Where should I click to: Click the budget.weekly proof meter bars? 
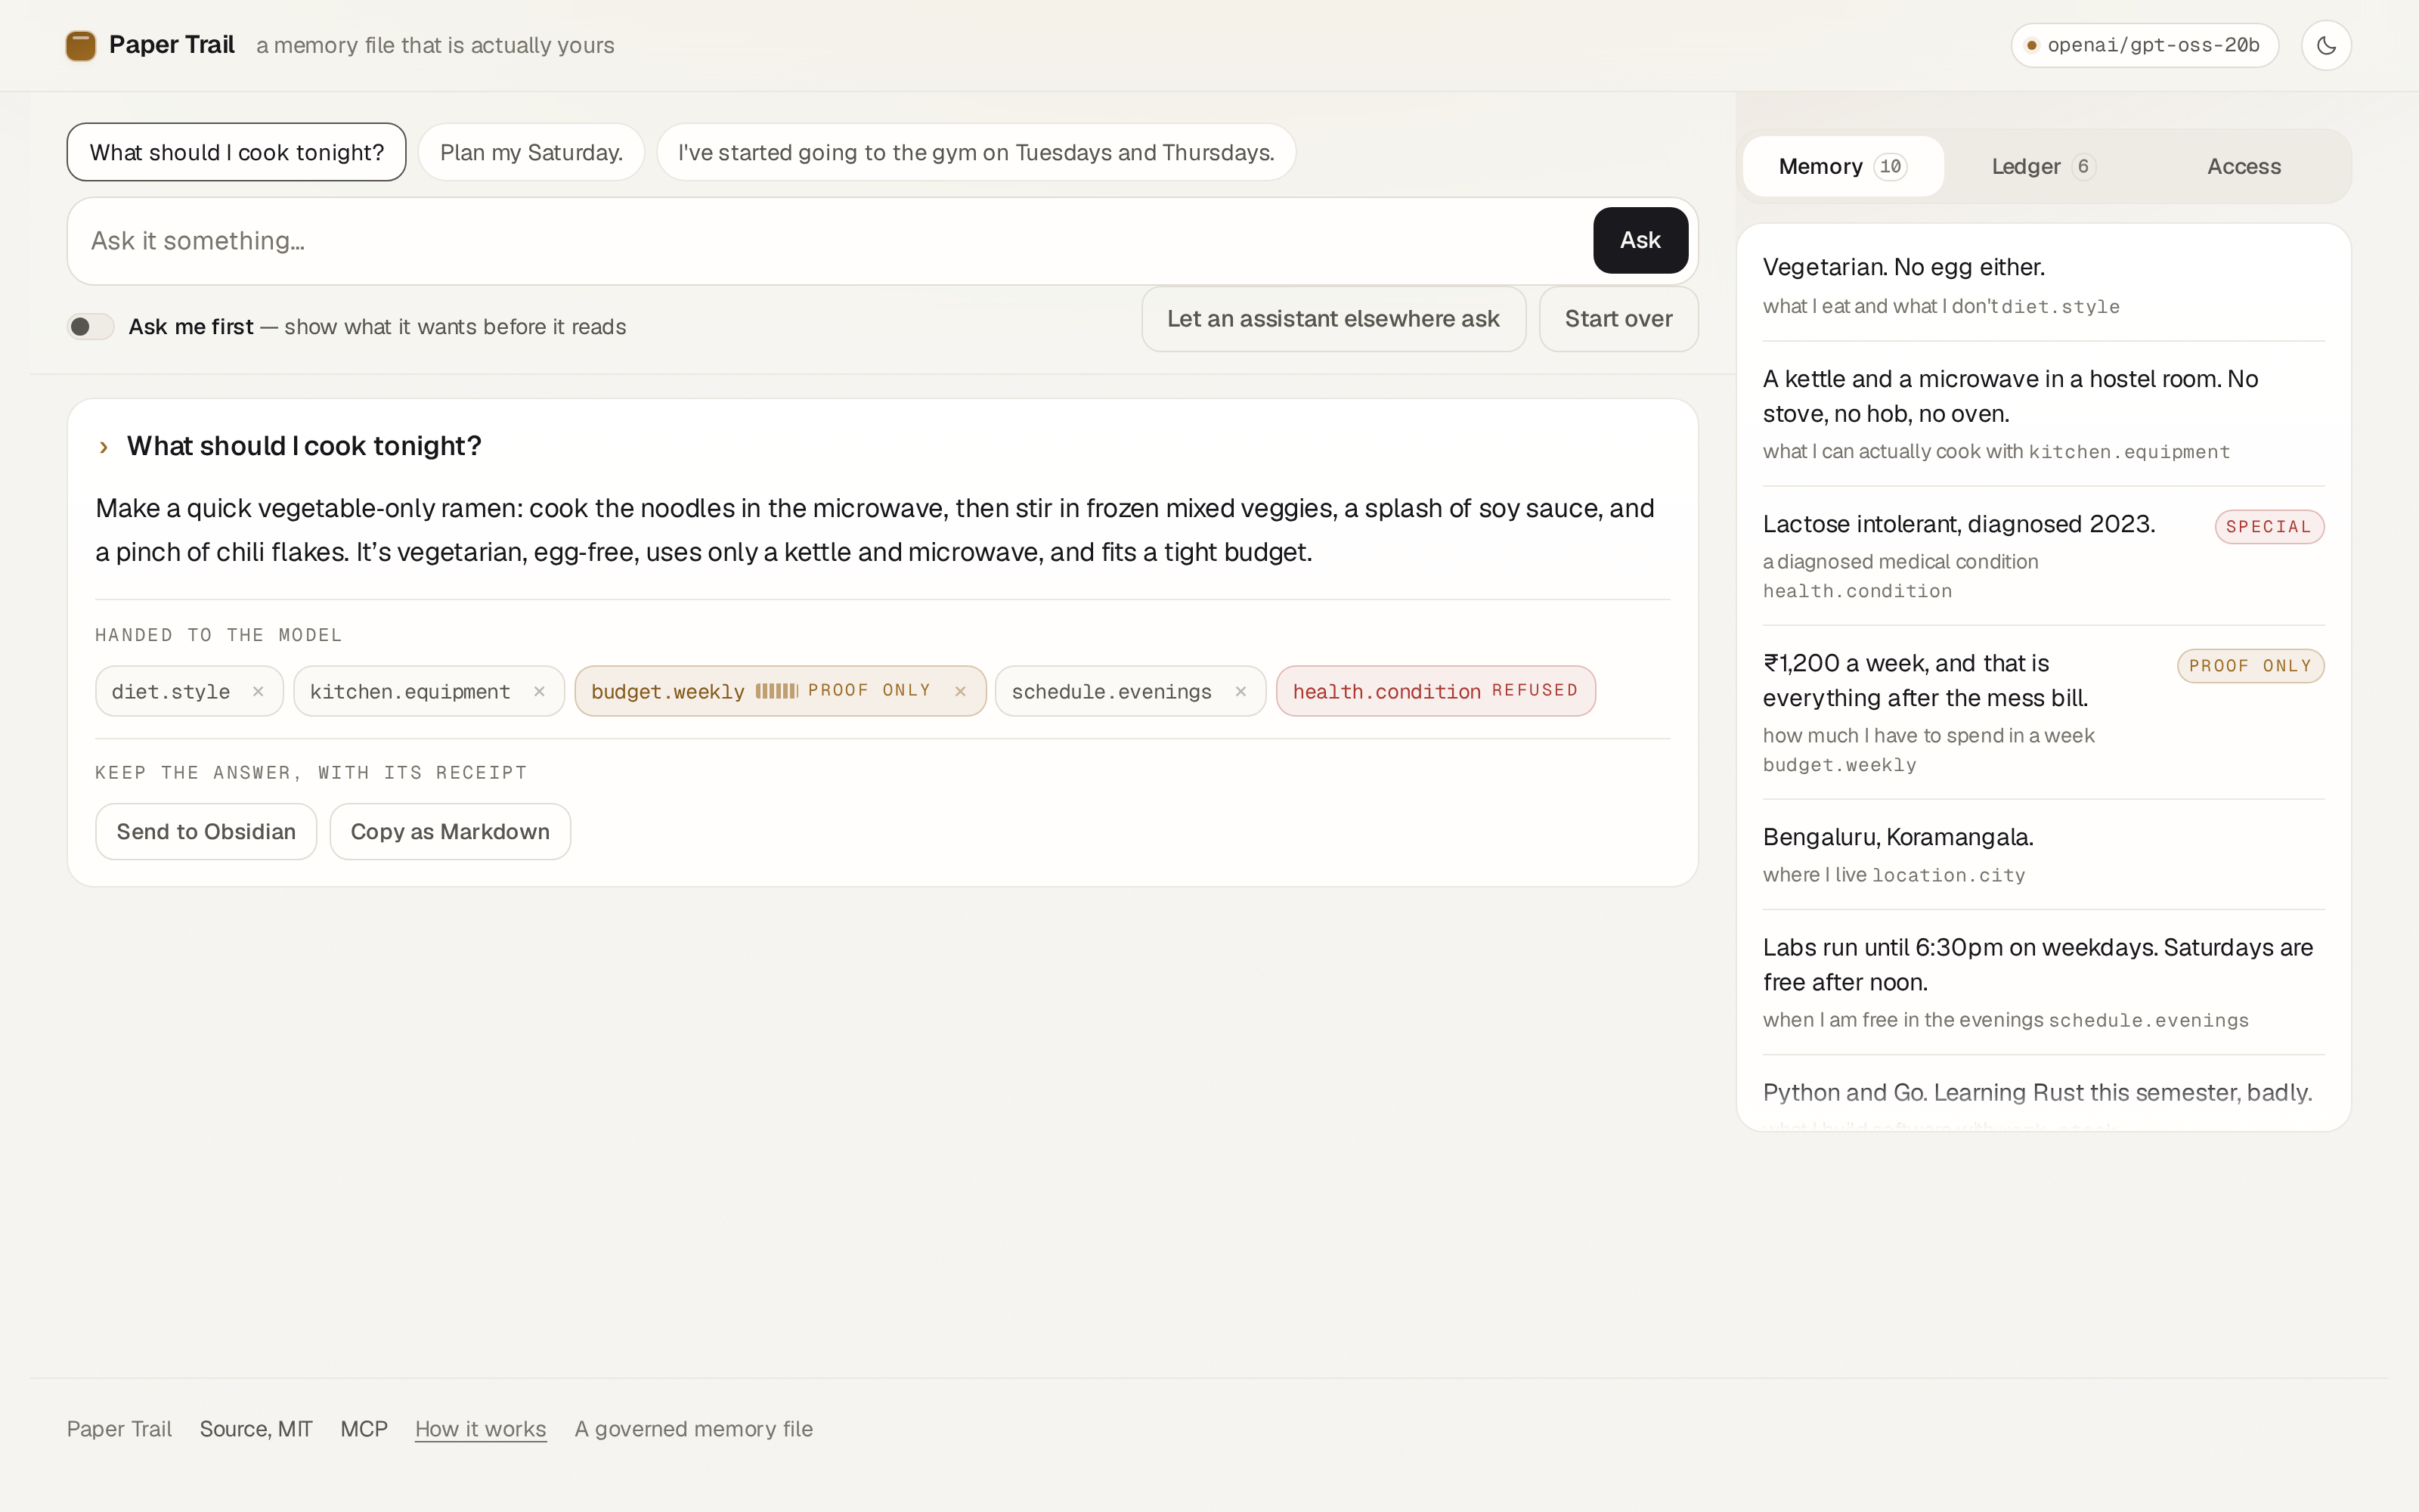coord(776,691)
